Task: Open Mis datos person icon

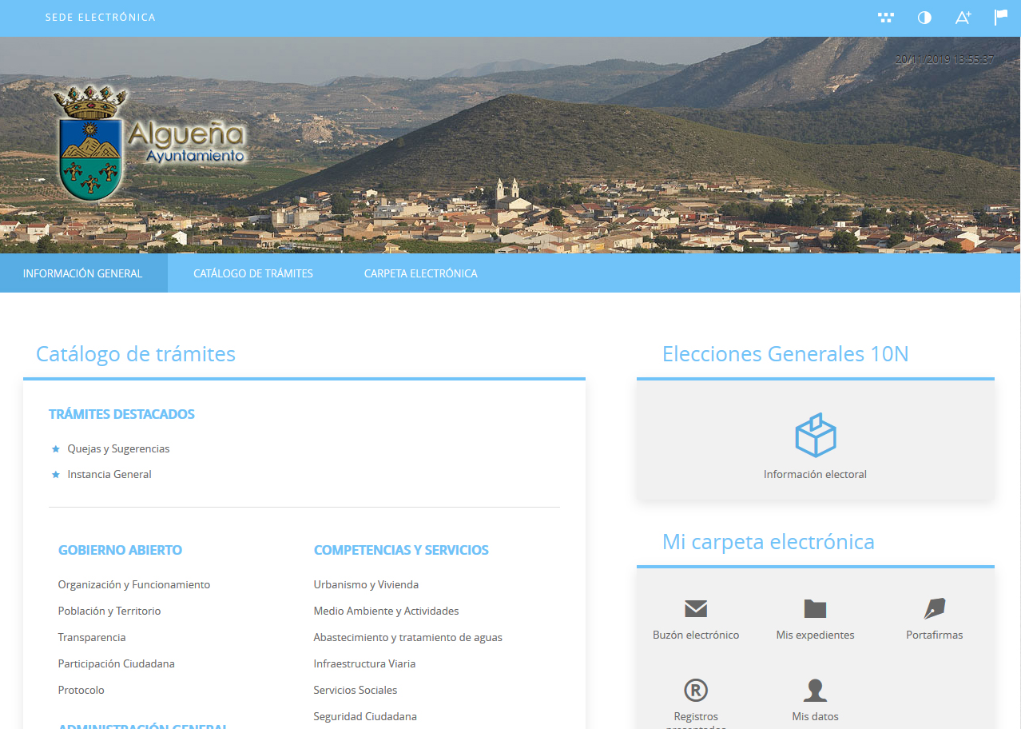Action: point(815,690)
